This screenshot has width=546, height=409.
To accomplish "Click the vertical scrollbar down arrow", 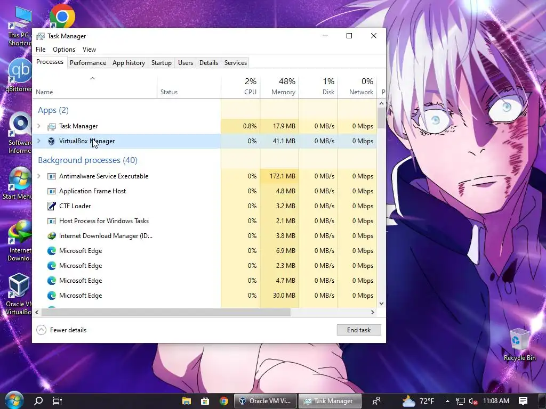I will point(381,303).
